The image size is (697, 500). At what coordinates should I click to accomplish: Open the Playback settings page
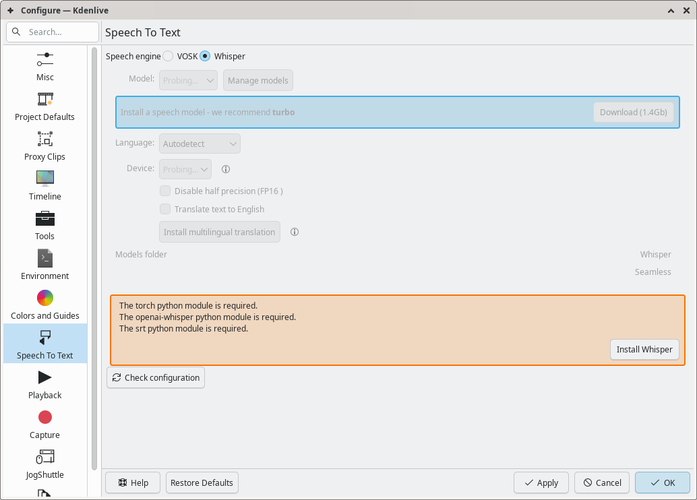45,385
